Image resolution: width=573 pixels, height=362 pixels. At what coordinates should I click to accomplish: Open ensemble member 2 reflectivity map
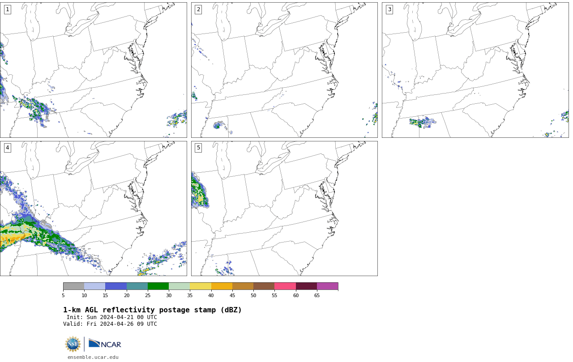pos(284,70)
